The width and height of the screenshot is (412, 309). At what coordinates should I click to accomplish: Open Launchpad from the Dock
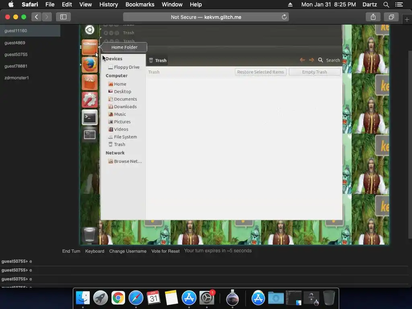[x=100, y=298]
